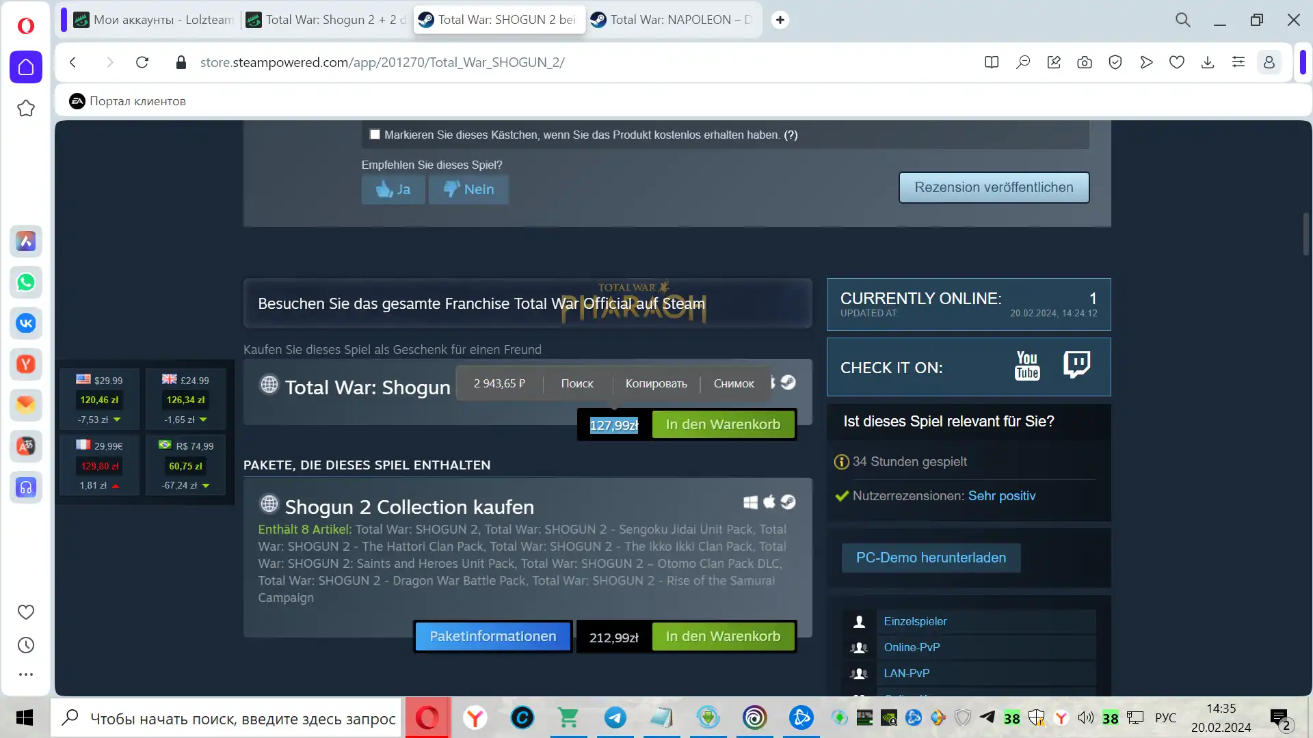The width and height of the screenshot is (1313, 738).
Task: Click the Opera snapshot camera icon
Action: (x=1085, y=62)
